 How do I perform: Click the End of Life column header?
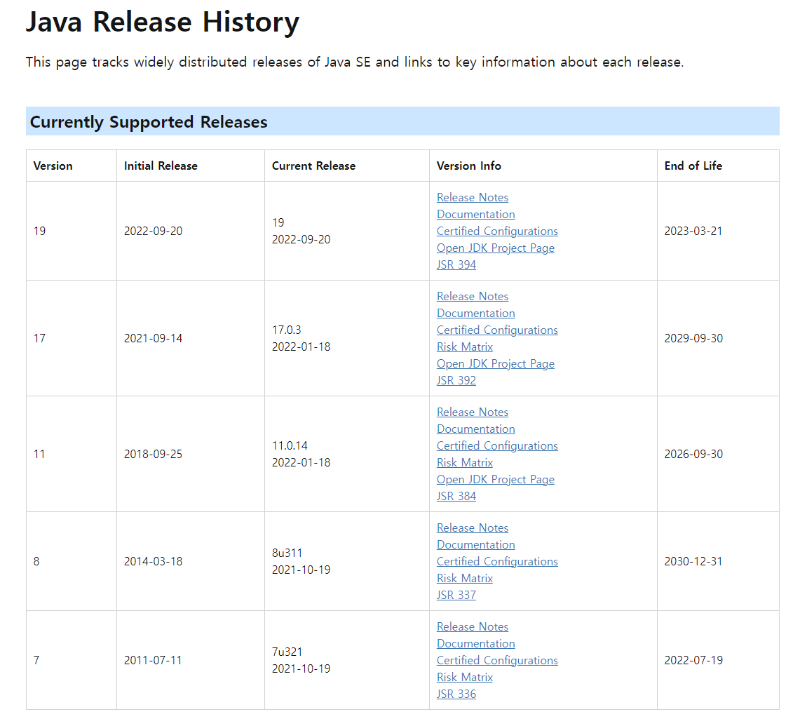(x=693, y=166)
